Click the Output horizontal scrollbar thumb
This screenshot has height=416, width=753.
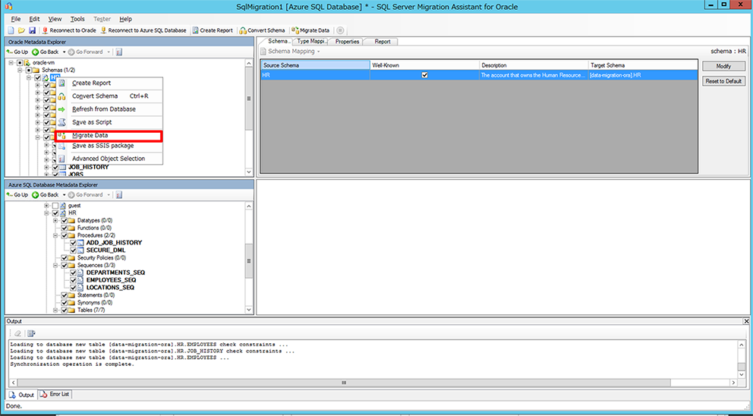point(344,383)
